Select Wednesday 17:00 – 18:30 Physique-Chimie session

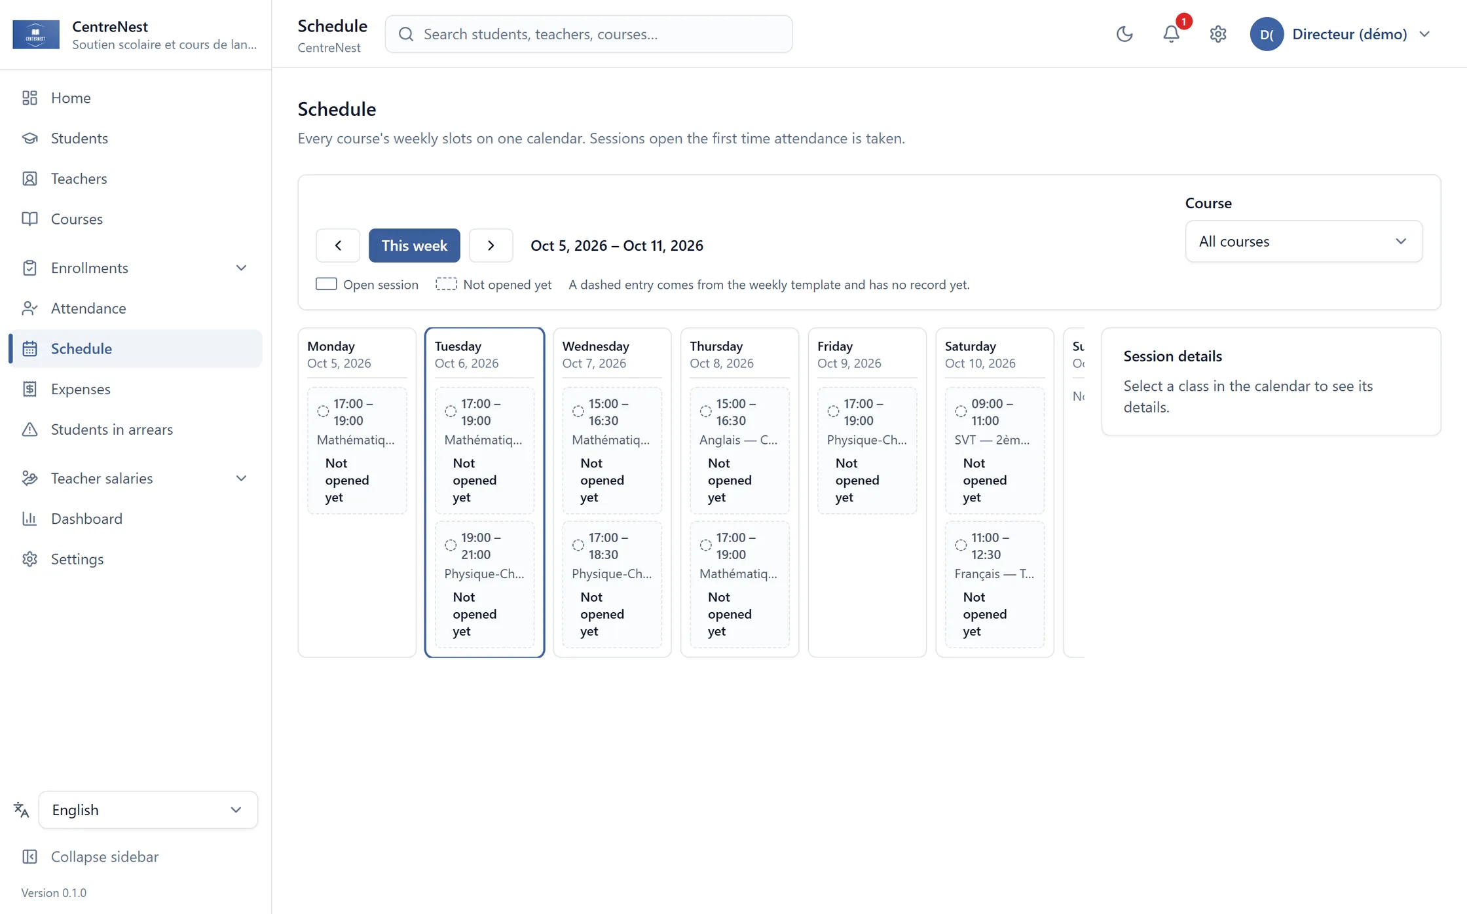pos(612,585)
